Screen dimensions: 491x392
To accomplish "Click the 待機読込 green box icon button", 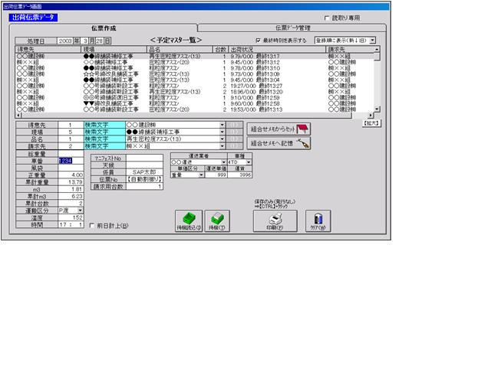I will (x=189, y=221).
